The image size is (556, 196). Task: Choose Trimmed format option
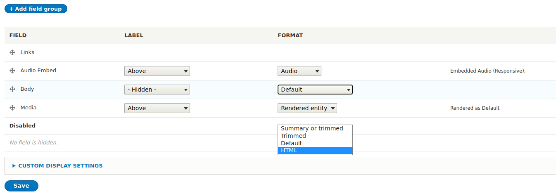pos(315,136)
